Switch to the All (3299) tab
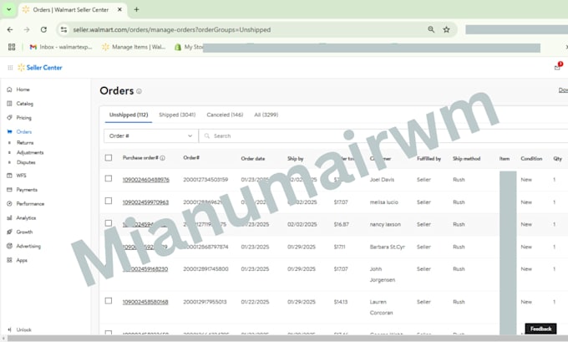This screenshot has height=342, width=568. click(x=266, y=115)
